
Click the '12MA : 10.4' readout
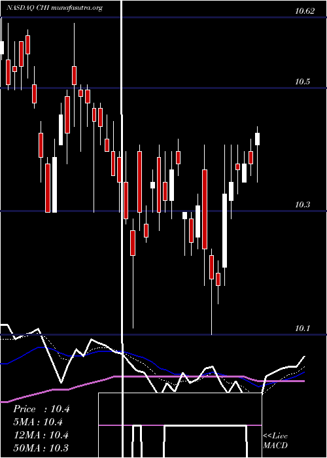tap(41, 435)
